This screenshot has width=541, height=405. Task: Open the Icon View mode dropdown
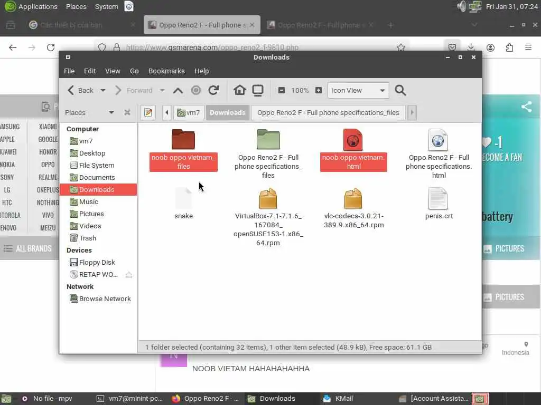click(x=358, y=90)
